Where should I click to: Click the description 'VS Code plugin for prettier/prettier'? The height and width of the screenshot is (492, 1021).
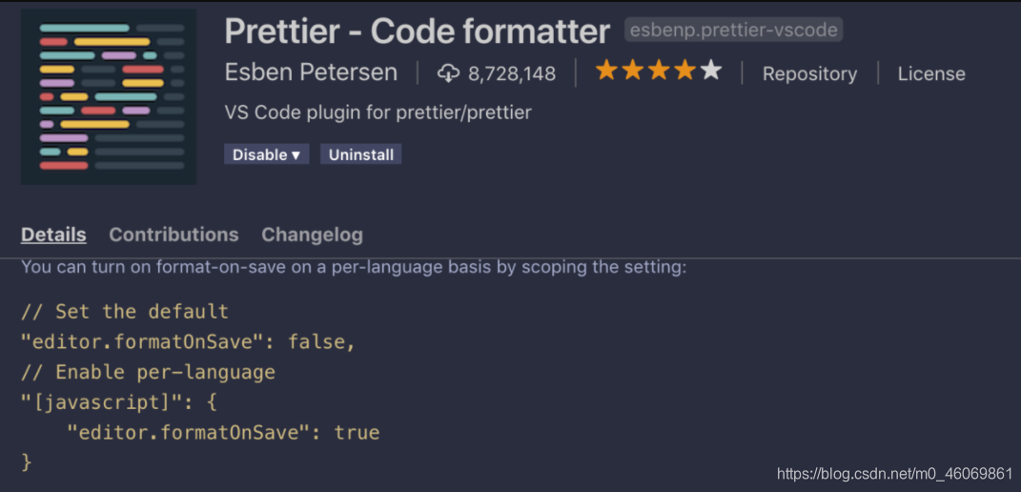378,113
